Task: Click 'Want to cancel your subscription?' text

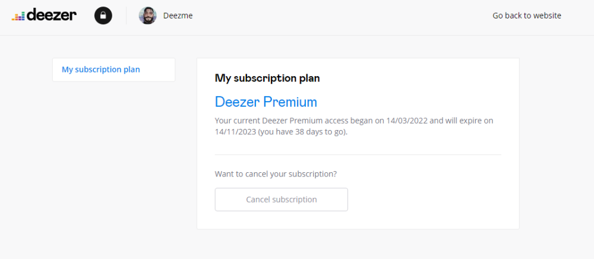Action: (x=276, y=174)
